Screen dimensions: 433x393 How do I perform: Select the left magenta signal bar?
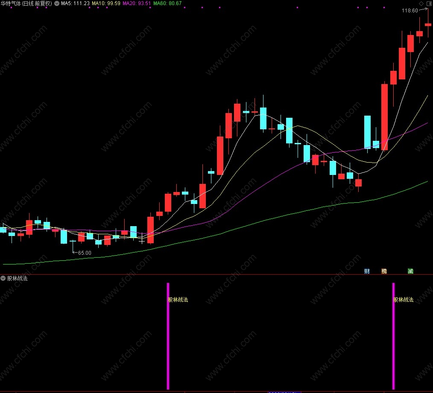(x=168, y=336)
